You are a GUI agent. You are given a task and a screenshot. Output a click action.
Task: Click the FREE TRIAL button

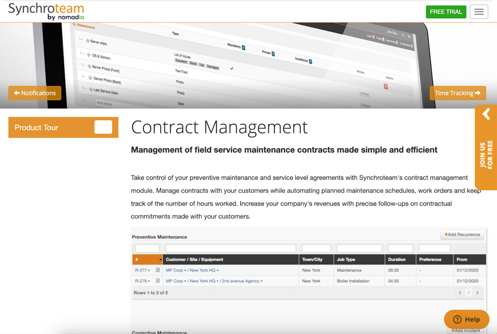446,11
